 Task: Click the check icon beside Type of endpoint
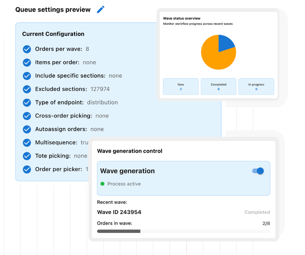click(x=27, y=103)
